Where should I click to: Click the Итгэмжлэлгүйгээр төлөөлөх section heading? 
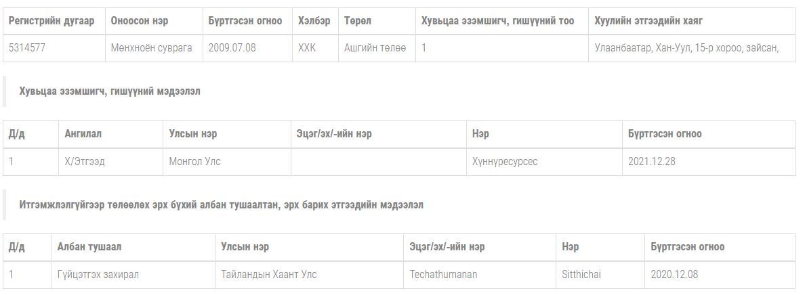222,205
